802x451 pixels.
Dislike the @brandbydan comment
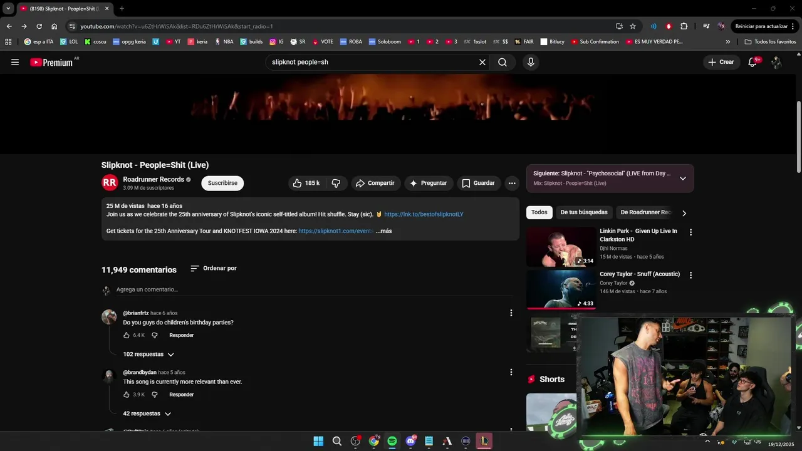tap(154, 395)
